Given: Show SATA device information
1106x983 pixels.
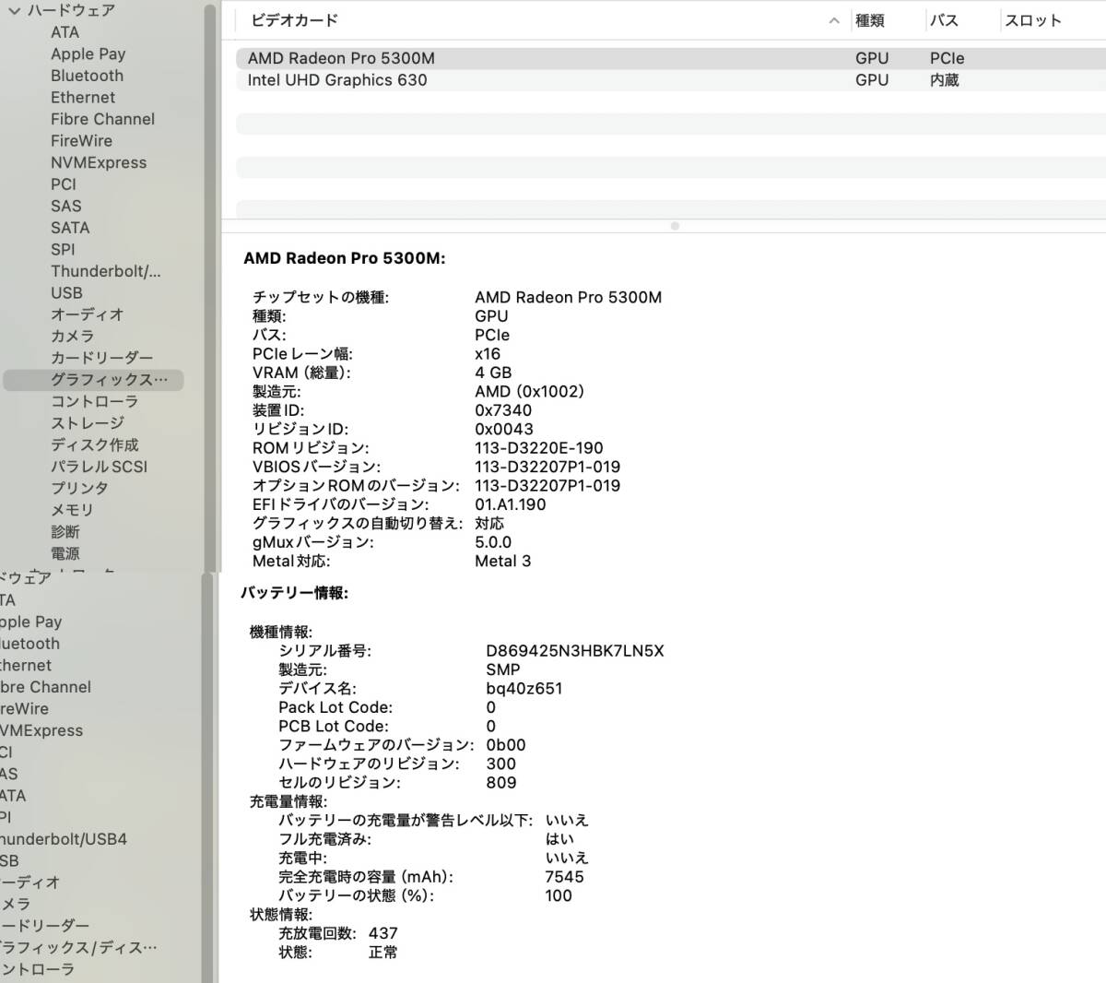Looking at the screenshot, I should (x=70, y=227).
